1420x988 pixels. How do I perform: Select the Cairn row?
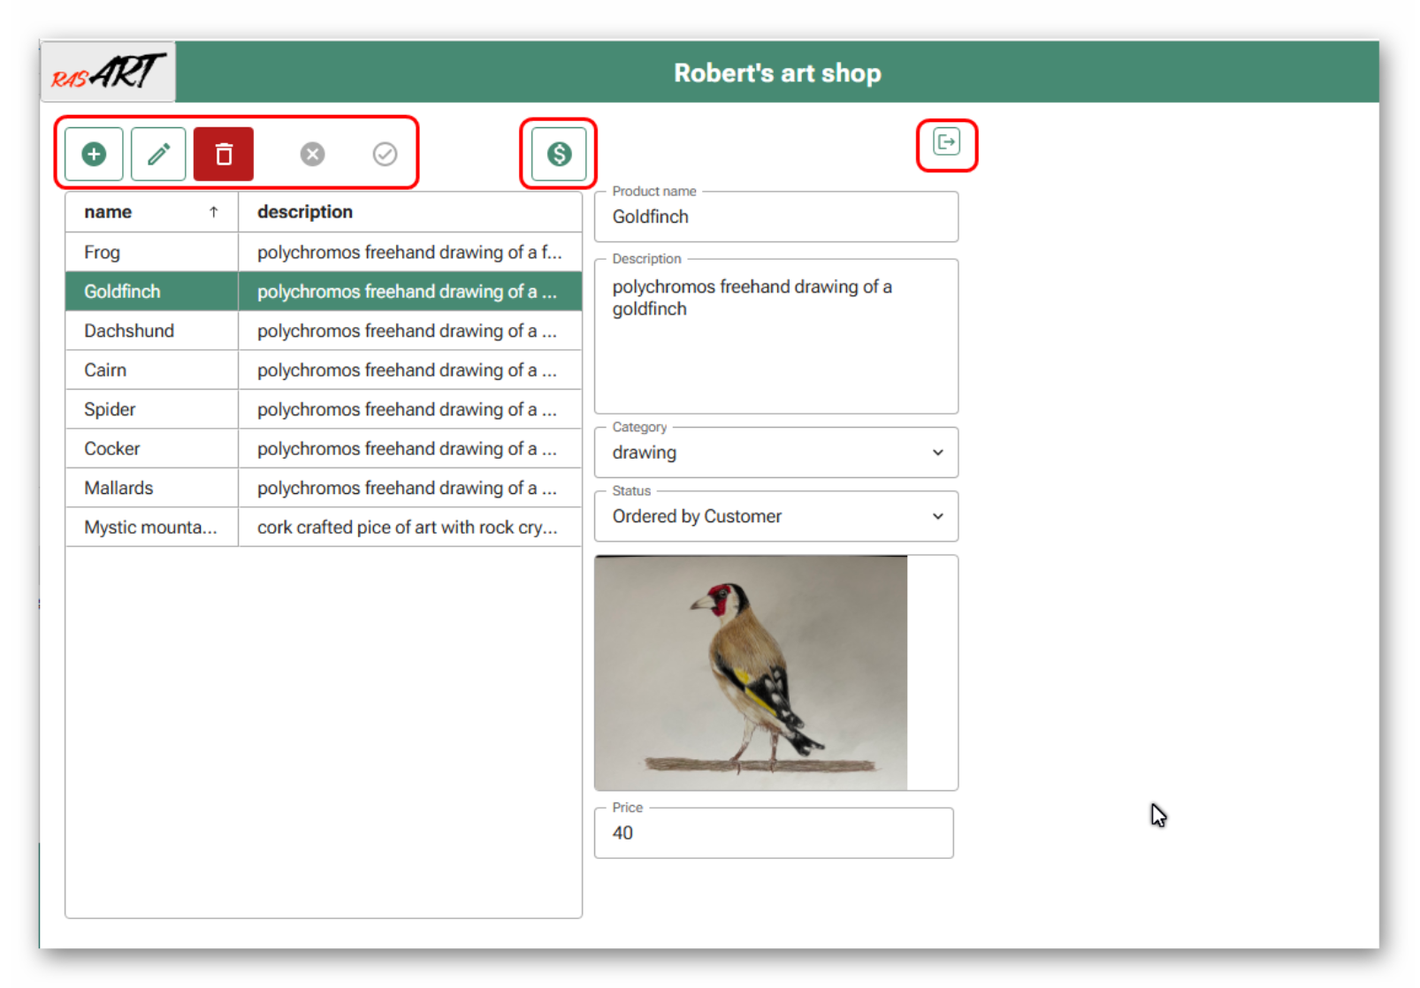tap(324, 370)
